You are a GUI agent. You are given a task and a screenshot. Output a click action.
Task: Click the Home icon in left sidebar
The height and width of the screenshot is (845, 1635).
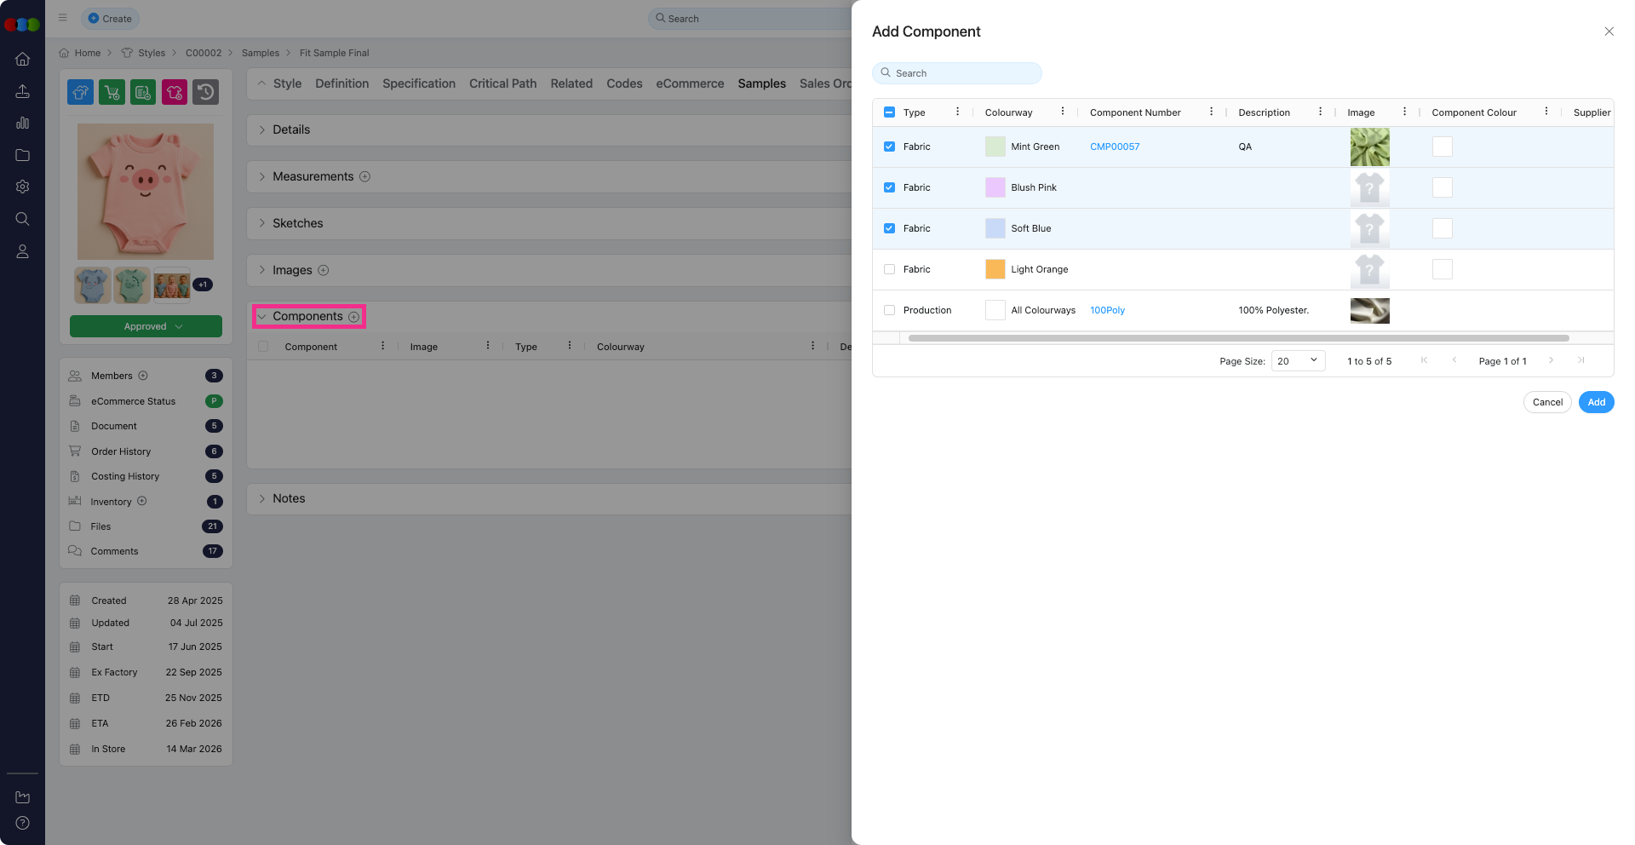[23, 59]
